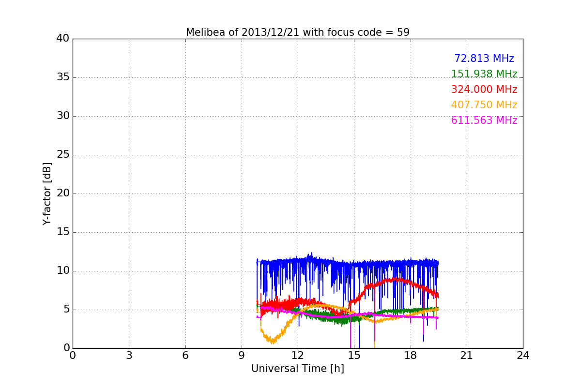Click the x-axis tick label 18
Image resolution: width=581 pixels, height=387 pixels.
point(411,356)
